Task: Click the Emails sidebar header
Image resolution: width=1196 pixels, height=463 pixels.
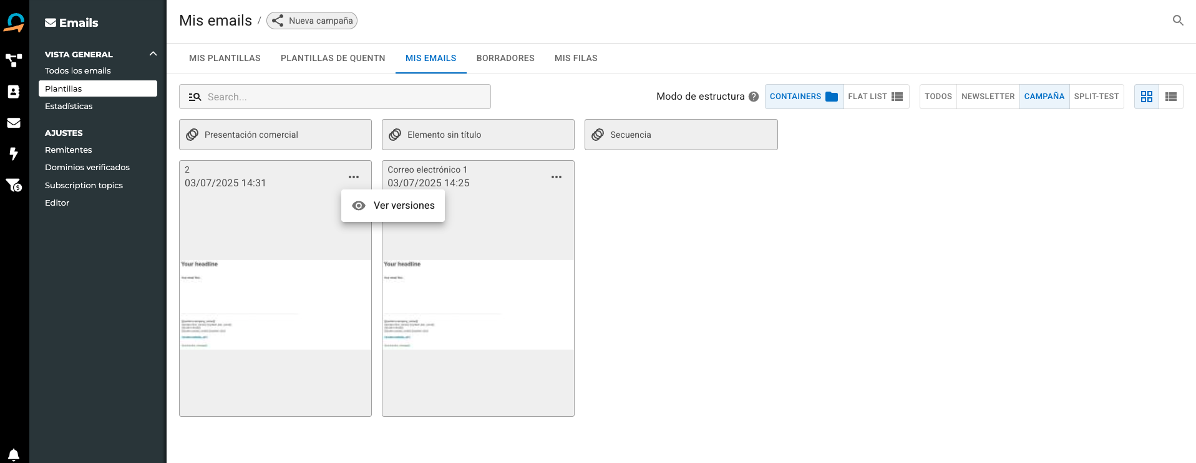Action: 72,23
